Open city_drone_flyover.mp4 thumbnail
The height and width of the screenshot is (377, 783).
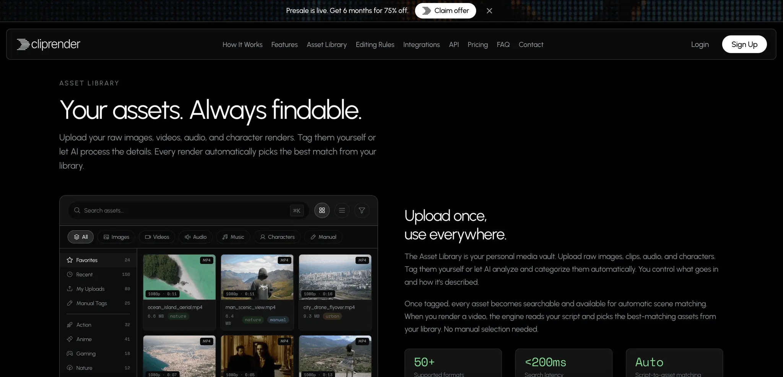click(335, 277)
